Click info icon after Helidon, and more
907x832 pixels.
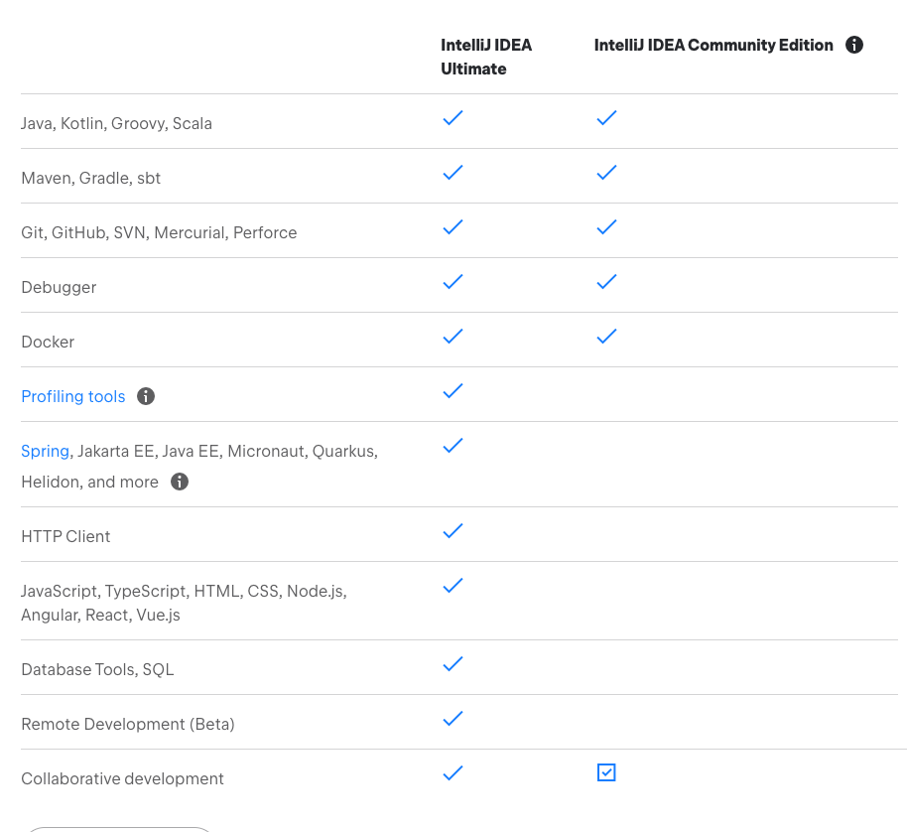pyautogui.click(x=180, y=482)
